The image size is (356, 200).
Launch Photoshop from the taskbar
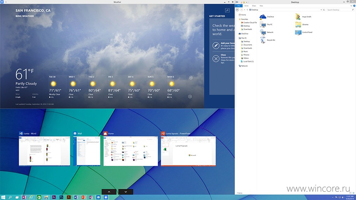click(x=61, y=197)
